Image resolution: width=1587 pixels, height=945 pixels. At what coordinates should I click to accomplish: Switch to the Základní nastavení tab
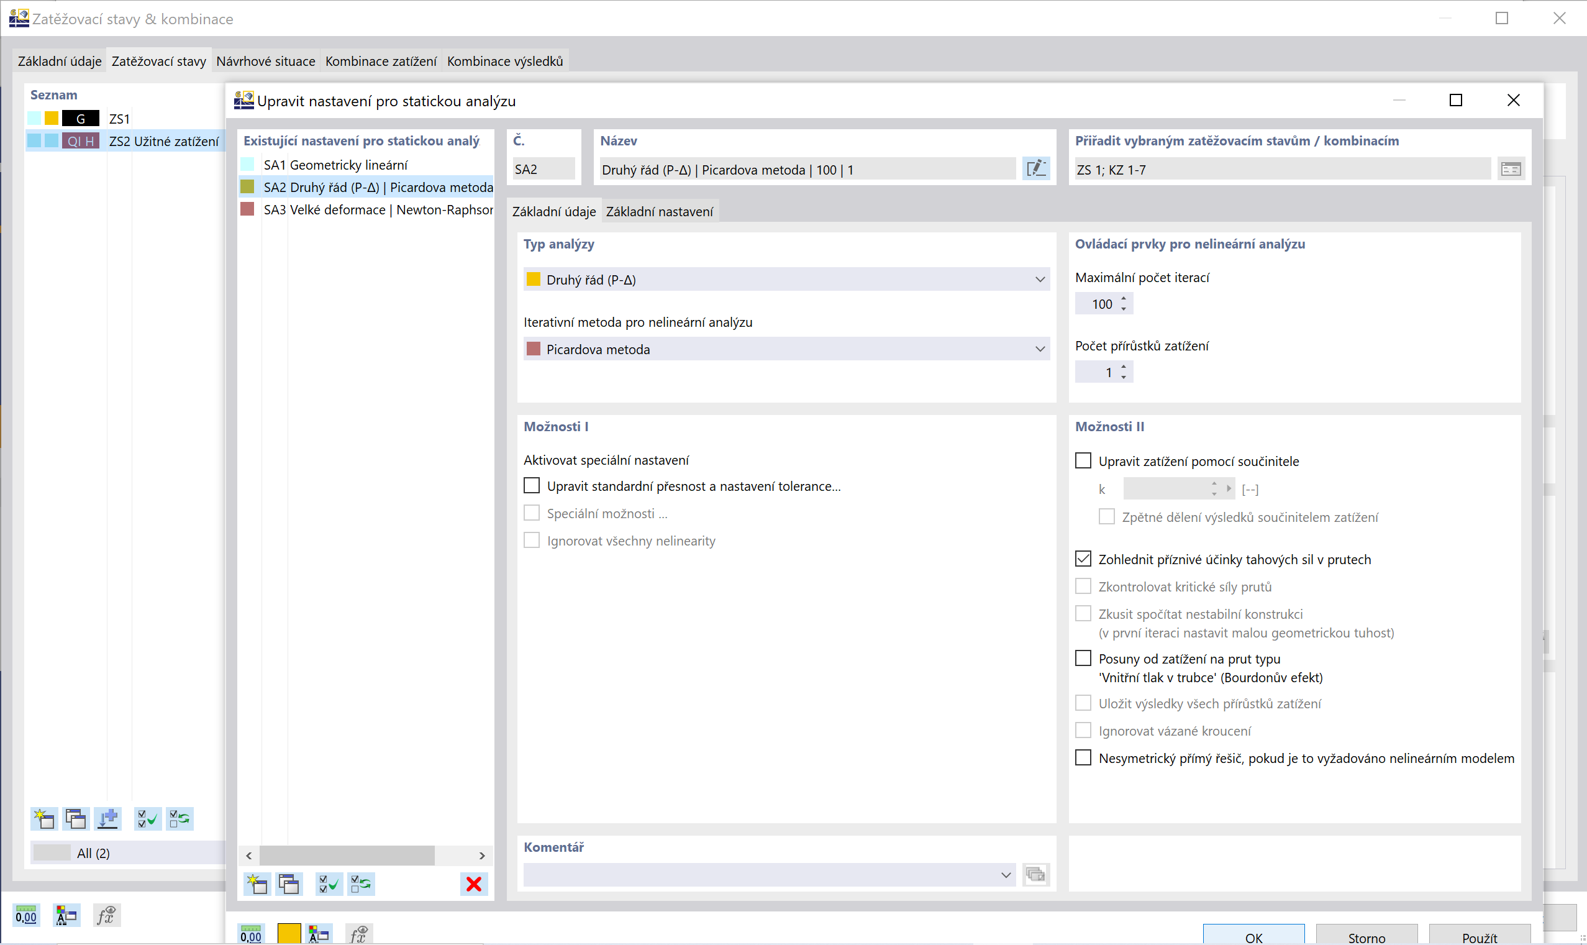659,211
